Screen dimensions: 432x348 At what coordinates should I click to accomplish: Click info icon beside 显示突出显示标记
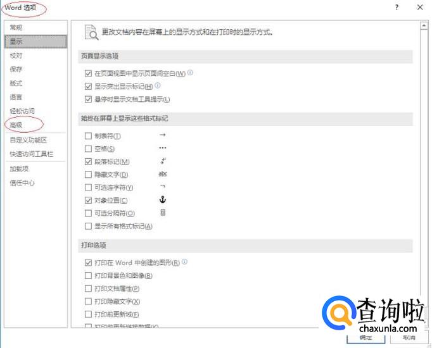click(157, 85)
